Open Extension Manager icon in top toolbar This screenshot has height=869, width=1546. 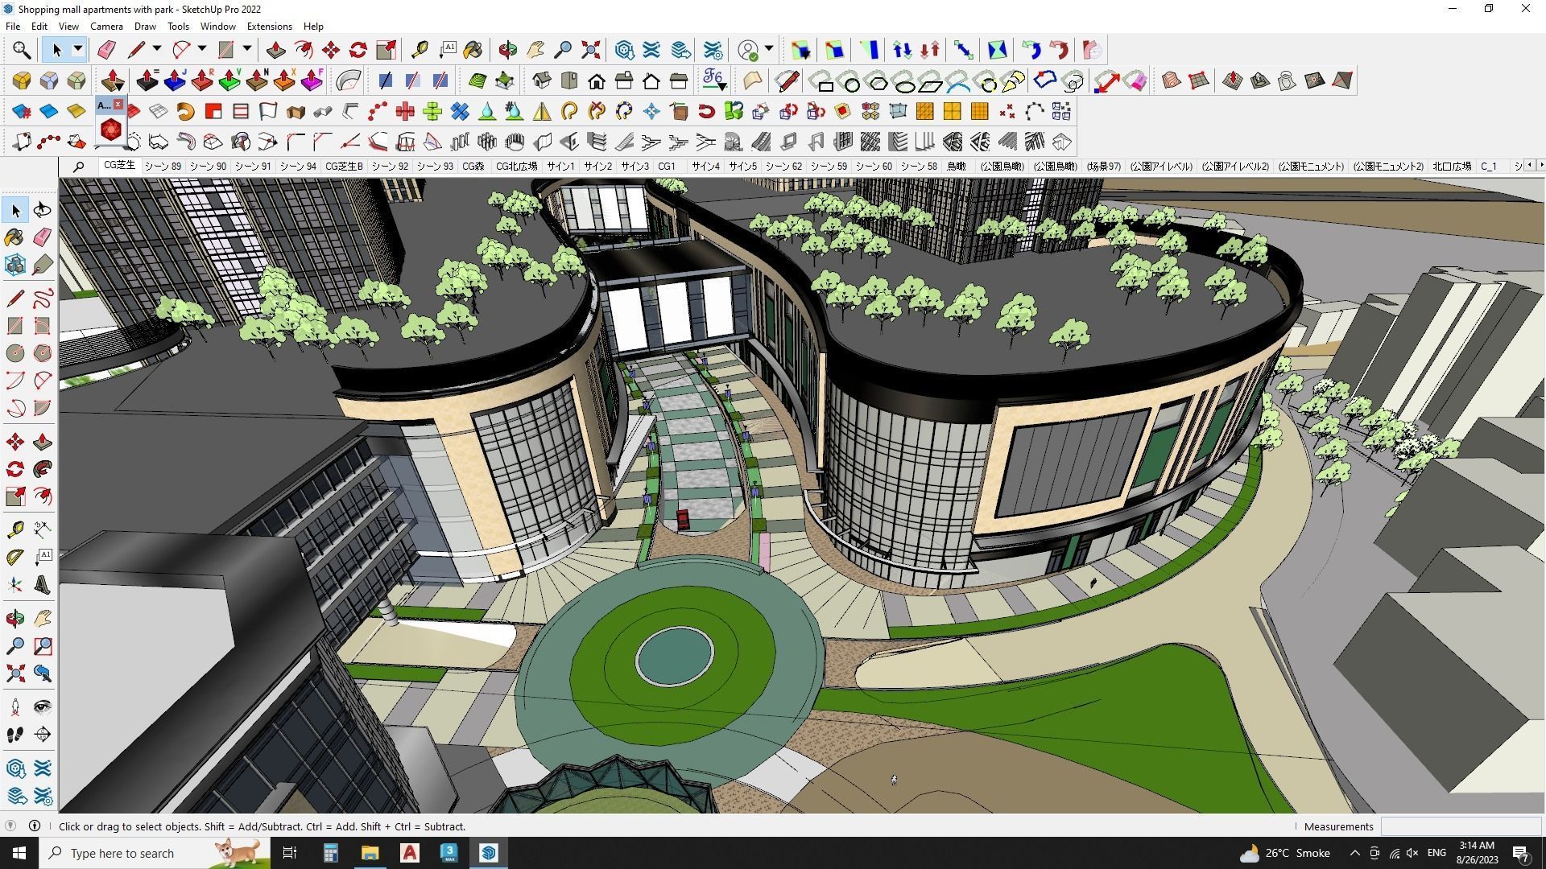point(713,50)
